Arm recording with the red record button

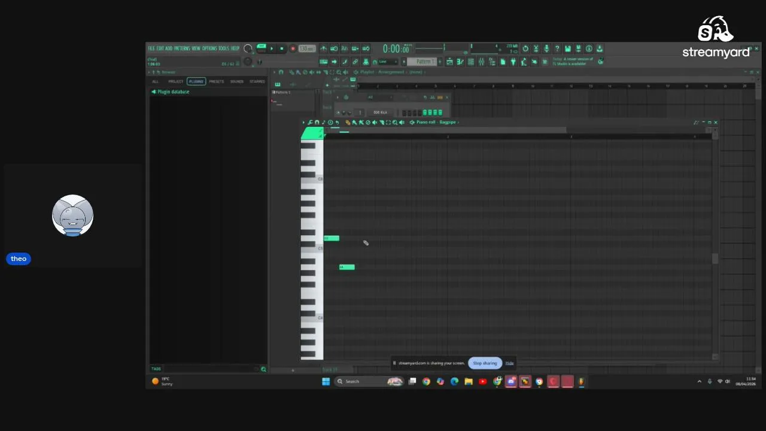293,48
